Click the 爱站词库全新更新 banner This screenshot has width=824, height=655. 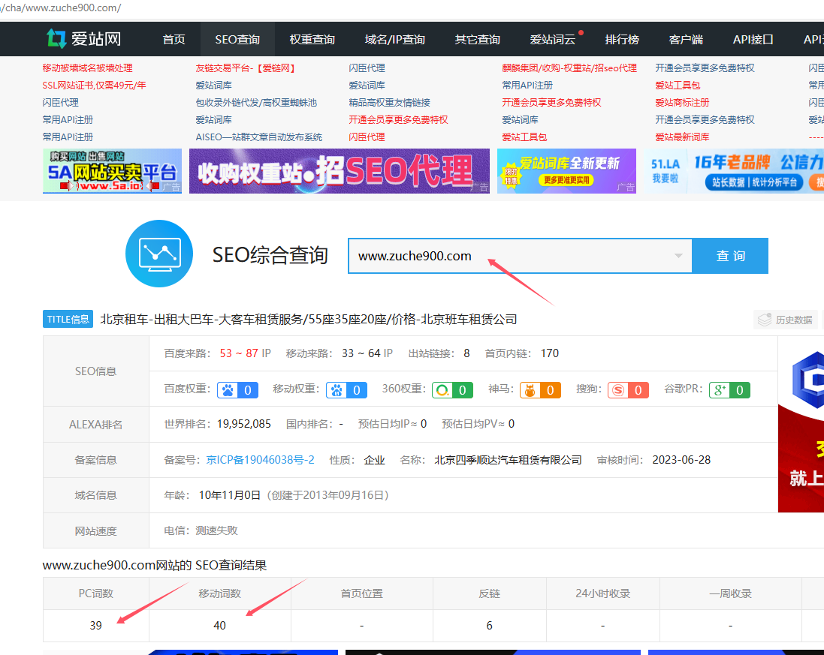(x=566, y=170)
